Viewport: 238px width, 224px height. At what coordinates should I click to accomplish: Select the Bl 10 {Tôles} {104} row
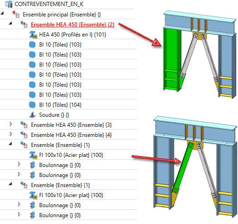click(x=60, y=105)
